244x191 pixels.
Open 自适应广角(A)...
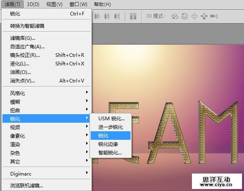pyautogui.click(x=46, y=47)
